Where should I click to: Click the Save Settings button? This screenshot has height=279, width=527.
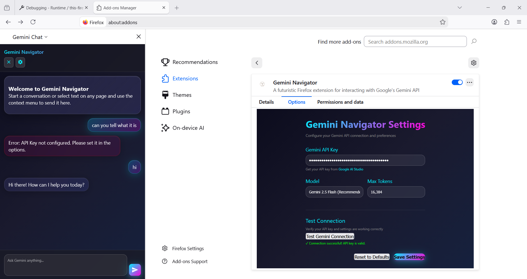[409, 257]
